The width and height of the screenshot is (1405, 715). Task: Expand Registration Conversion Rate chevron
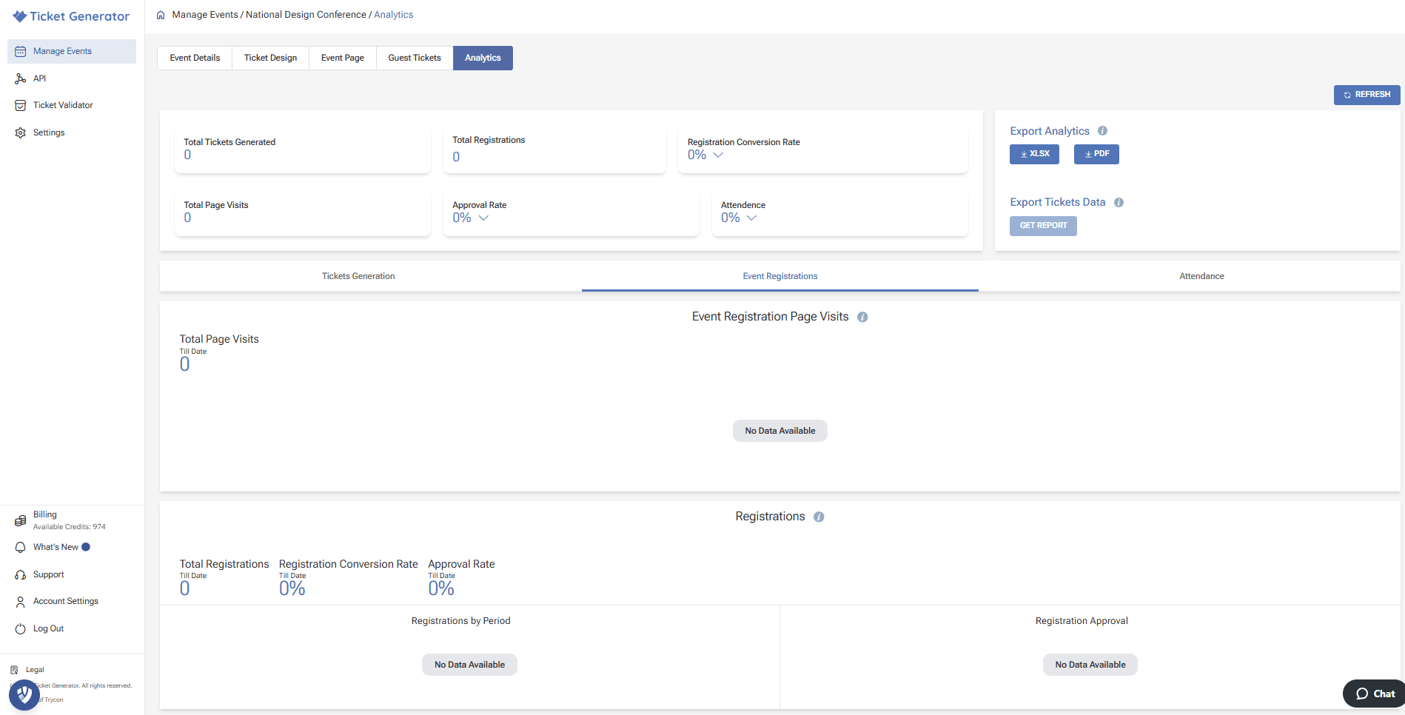point(718,155)
